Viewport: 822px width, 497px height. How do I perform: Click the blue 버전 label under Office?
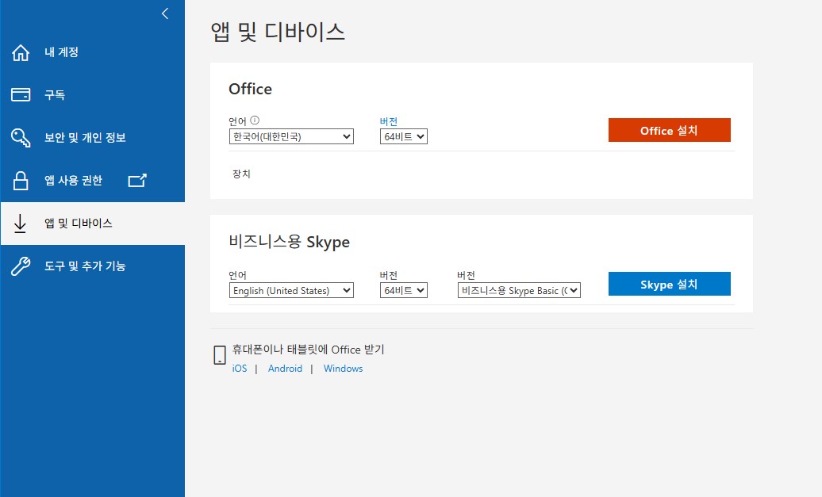(389, 121)
